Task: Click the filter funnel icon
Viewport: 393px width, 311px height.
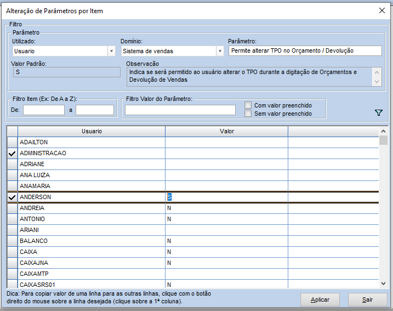Action: click(x=378, y=112)
